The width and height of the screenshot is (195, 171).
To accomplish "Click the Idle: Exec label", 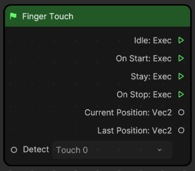I will click(153, 41).
